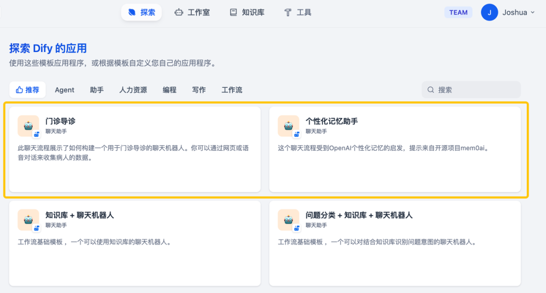
Task: Switch to the 编程 category tab
Action: tap(169, 89)
